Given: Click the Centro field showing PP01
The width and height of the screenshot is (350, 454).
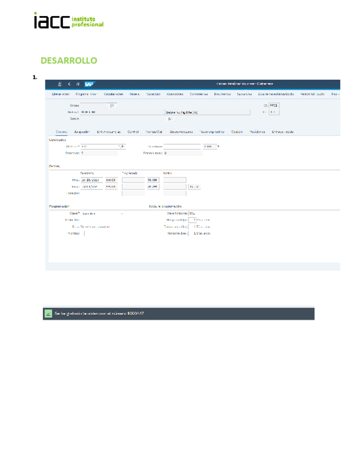Looking at the screenshot, I should tap(274, 105).
